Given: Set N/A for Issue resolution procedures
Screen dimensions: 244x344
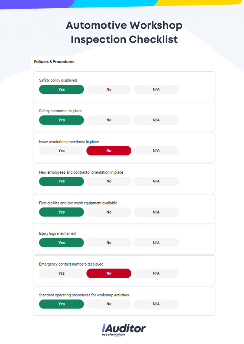Looking at the screenshot, I should [x=156, y=151].
